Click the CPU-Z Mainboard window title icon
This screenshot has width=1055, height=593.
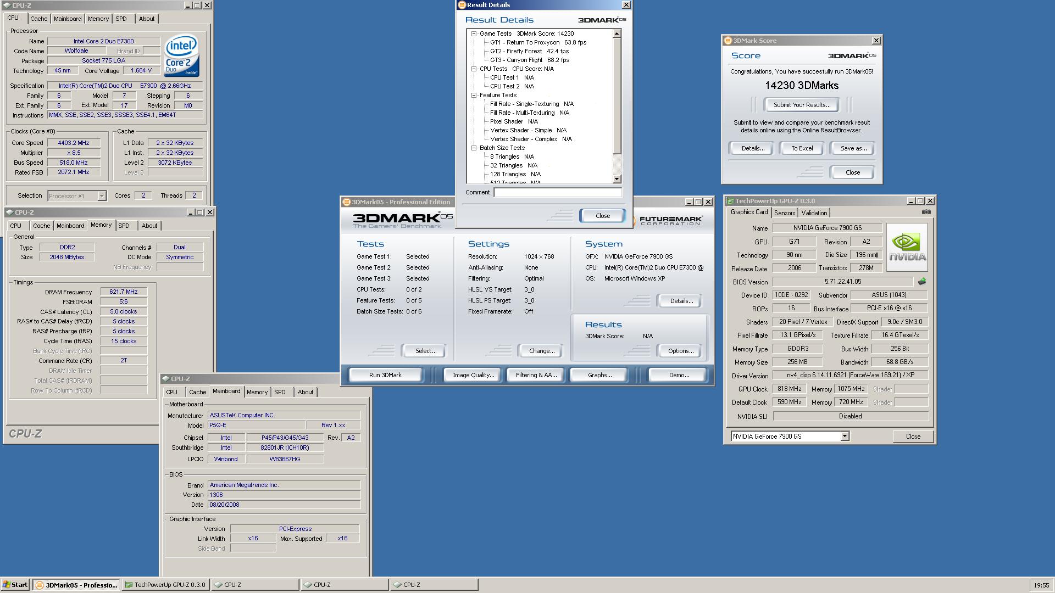pos(165,379)
